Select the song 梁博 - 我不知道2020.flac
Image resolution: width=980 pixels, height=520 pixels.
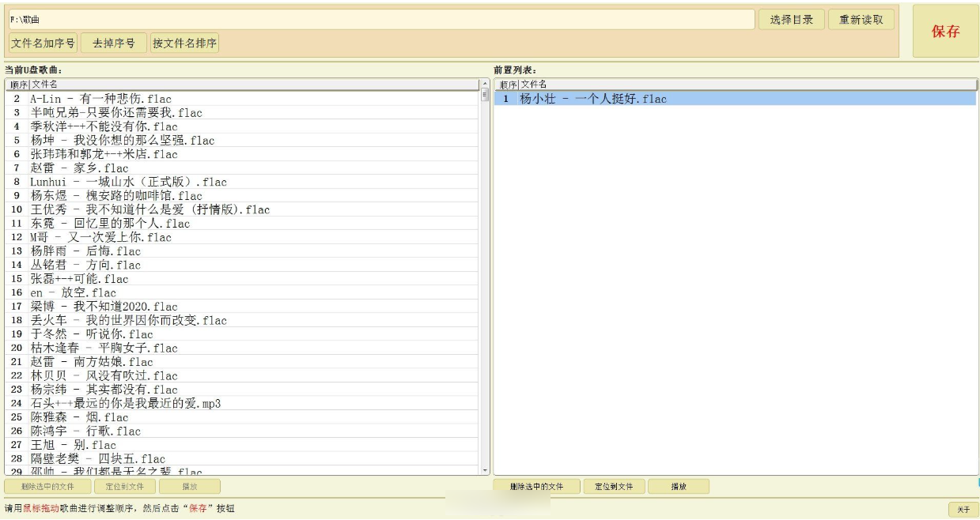coord(104,307)
